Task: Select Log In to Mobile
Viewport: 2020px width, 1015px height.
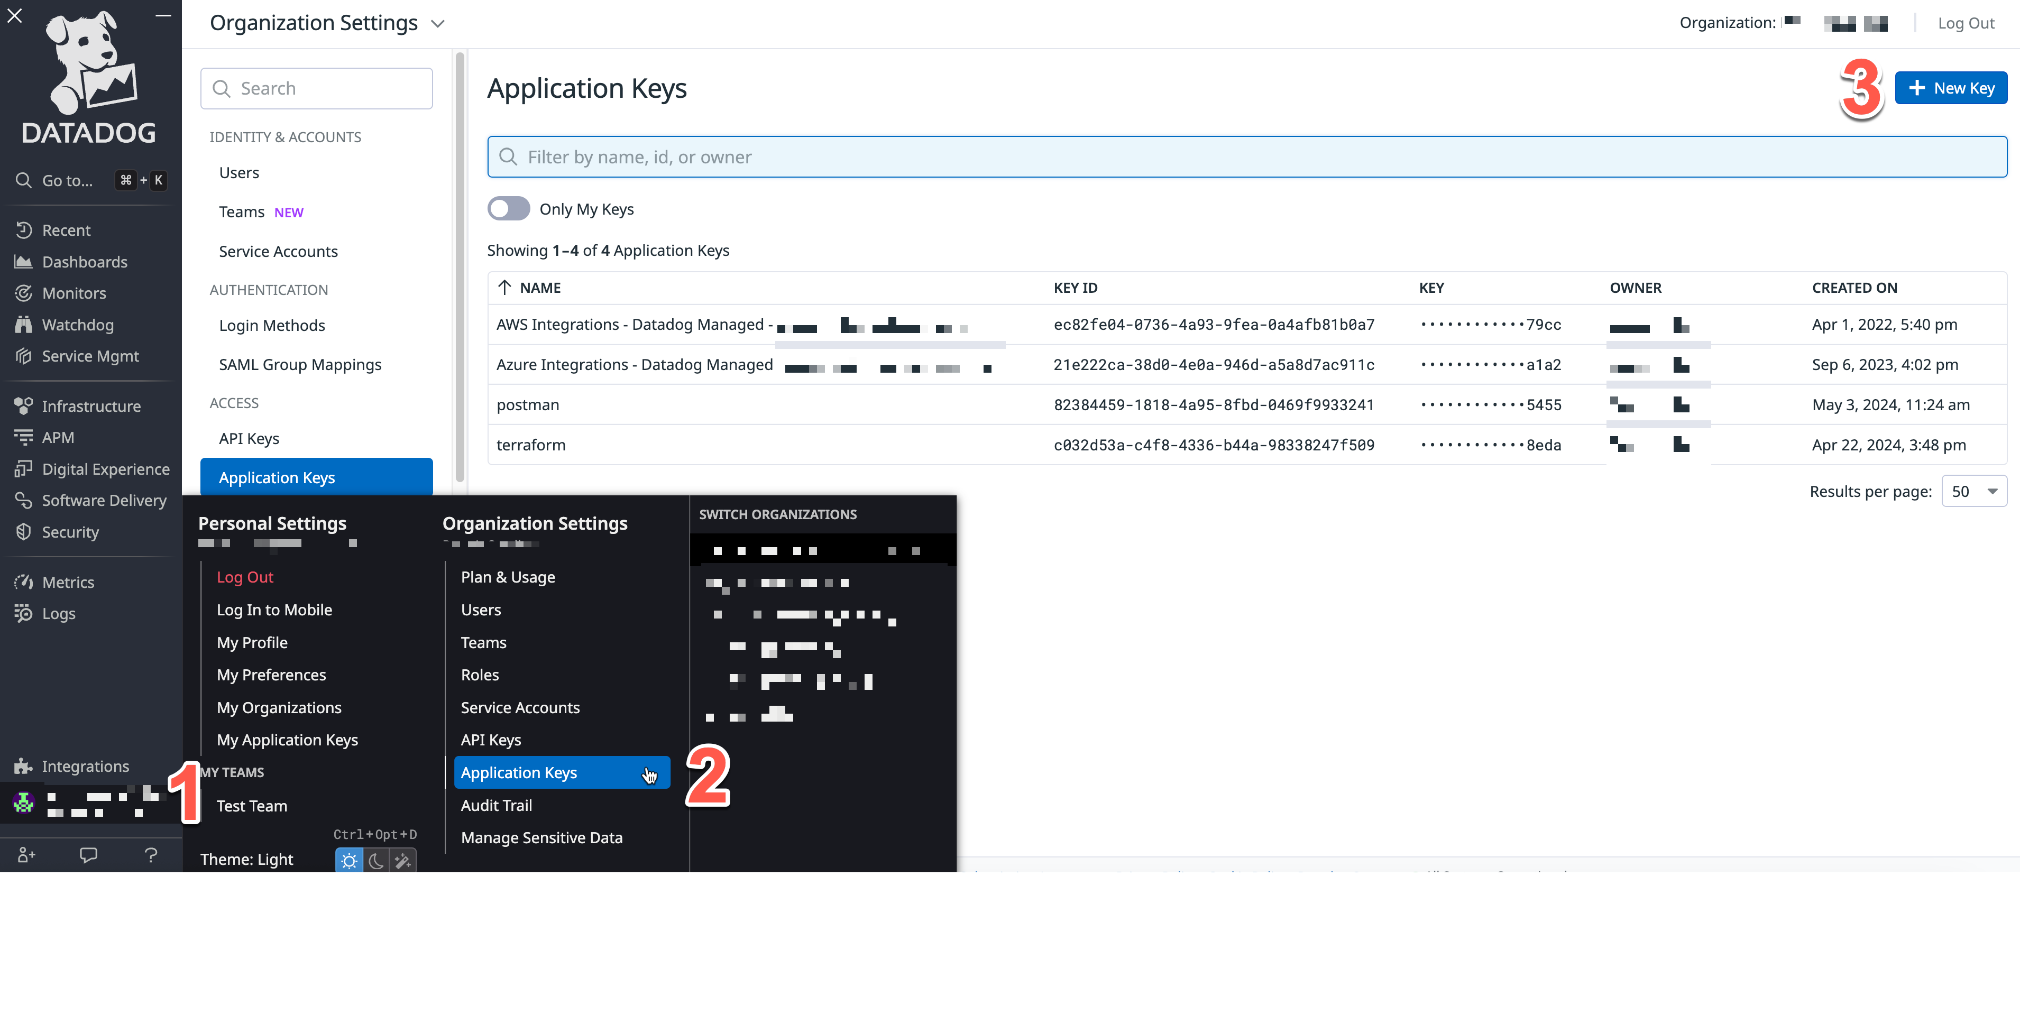Action: click(x=274, y=610)
